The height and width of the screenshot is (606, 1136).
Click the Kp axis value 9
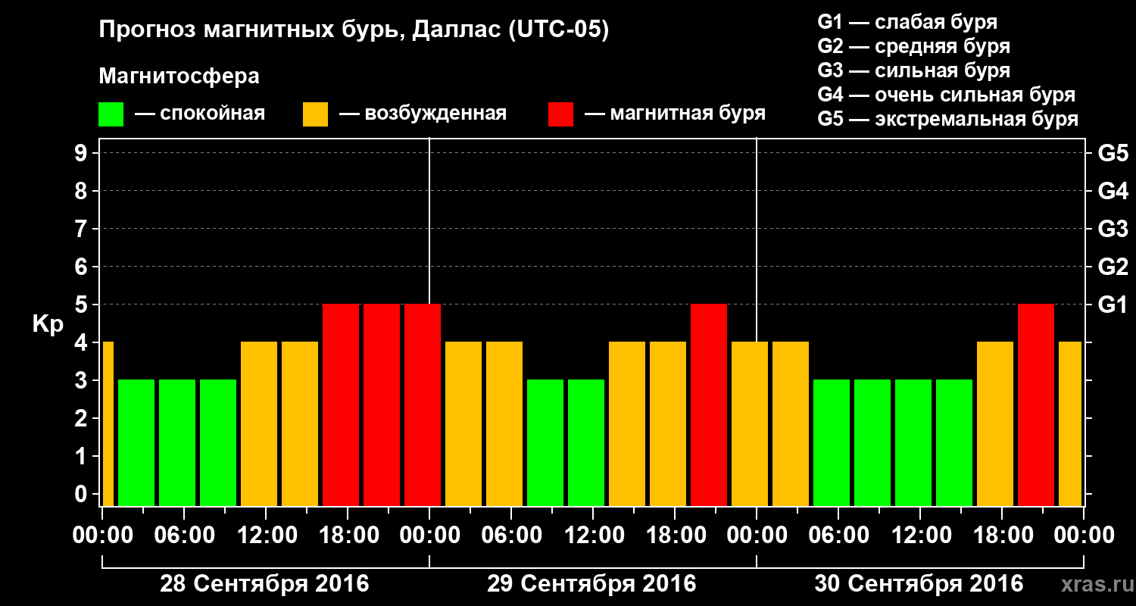[x=82, y=153]
